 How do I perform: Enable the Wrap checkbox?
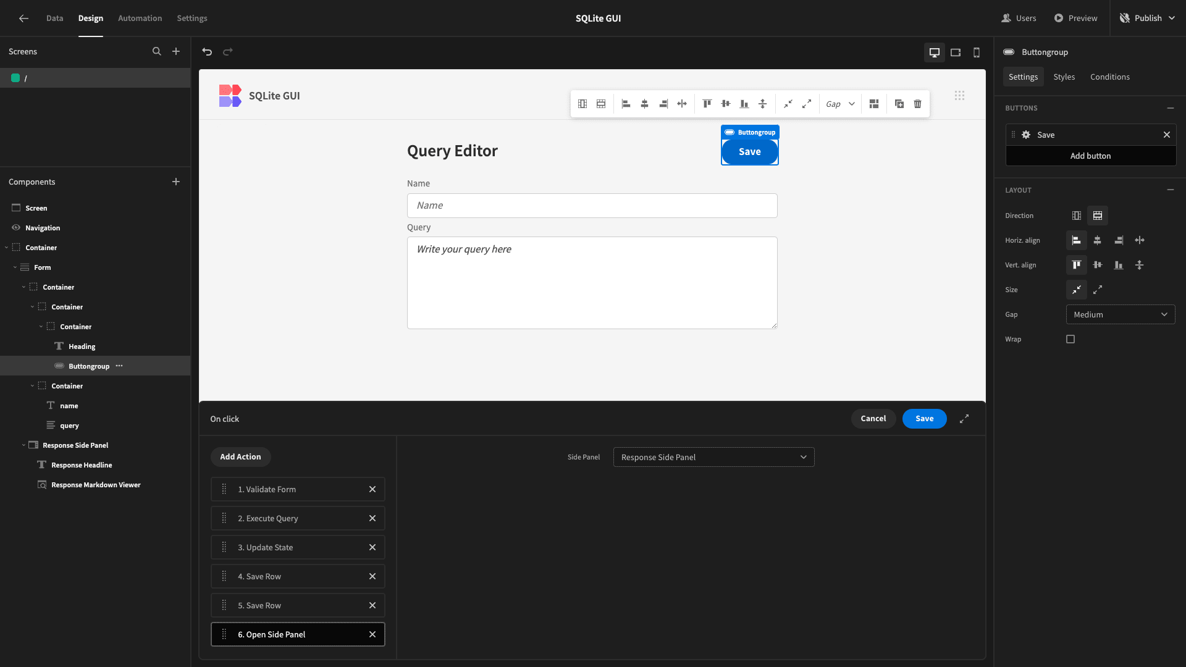pyautogui.click(x=1070, y=339)
